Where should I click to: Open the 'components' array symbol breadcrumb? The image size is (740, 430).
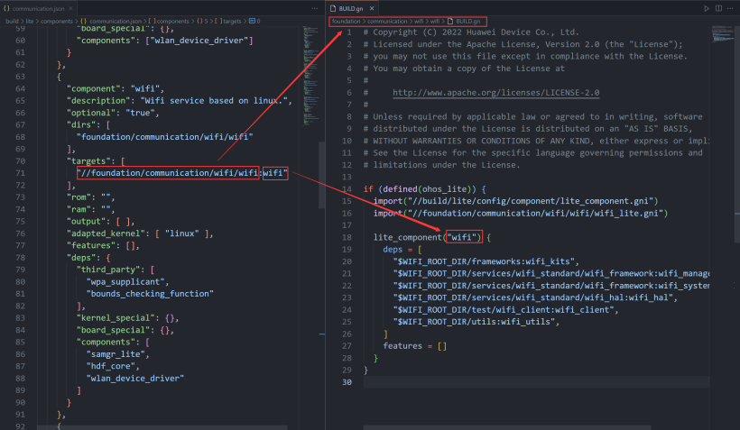(x=169, y=22)
